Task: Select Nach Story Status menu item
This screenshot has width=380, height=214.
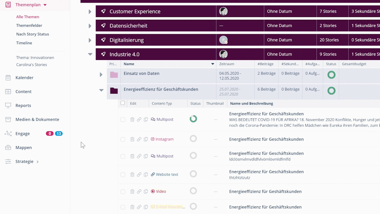Action: pos(33,34)
